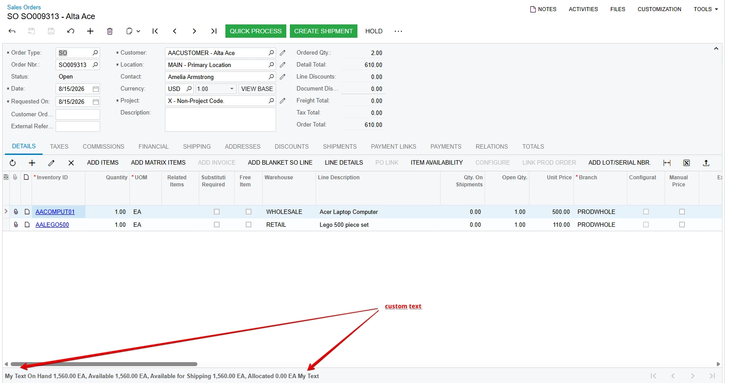Switch to the Commissions tab

(104, 146)
